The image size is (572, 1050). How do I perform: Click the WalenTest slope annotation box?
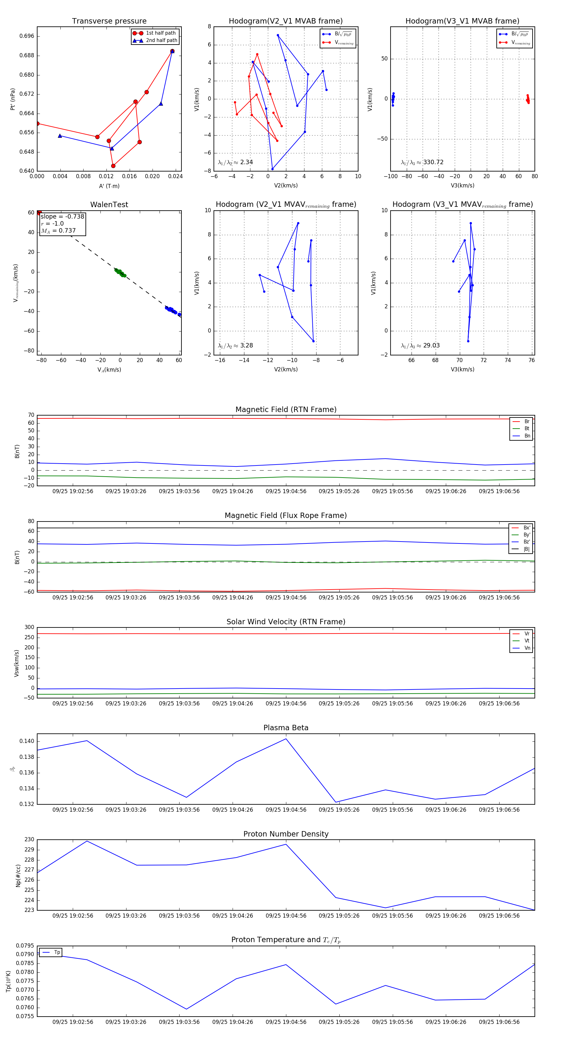tap(63, 224)
